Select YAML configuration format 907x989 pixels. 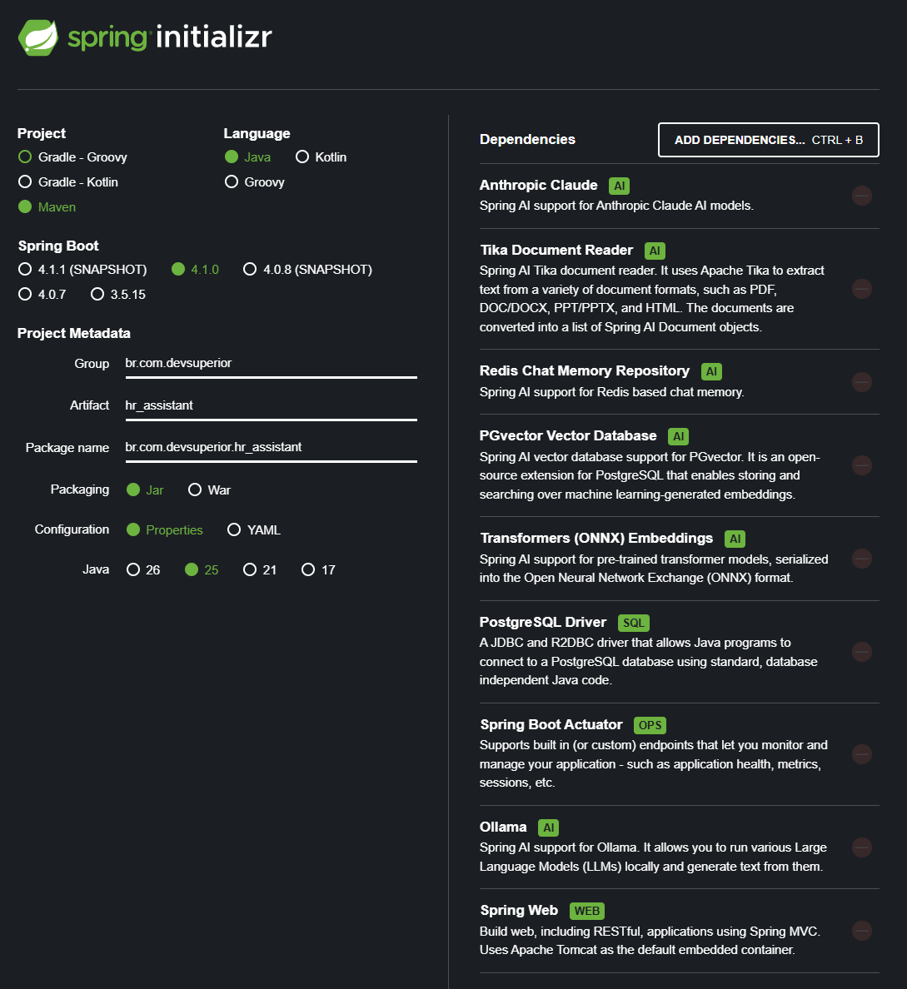pyautogui.click(x=254, y=529)
